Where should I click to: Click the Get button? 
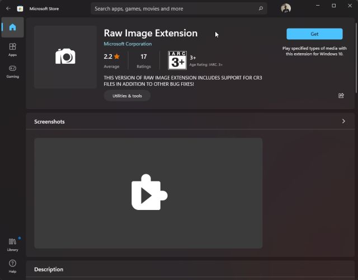[314, 34]
